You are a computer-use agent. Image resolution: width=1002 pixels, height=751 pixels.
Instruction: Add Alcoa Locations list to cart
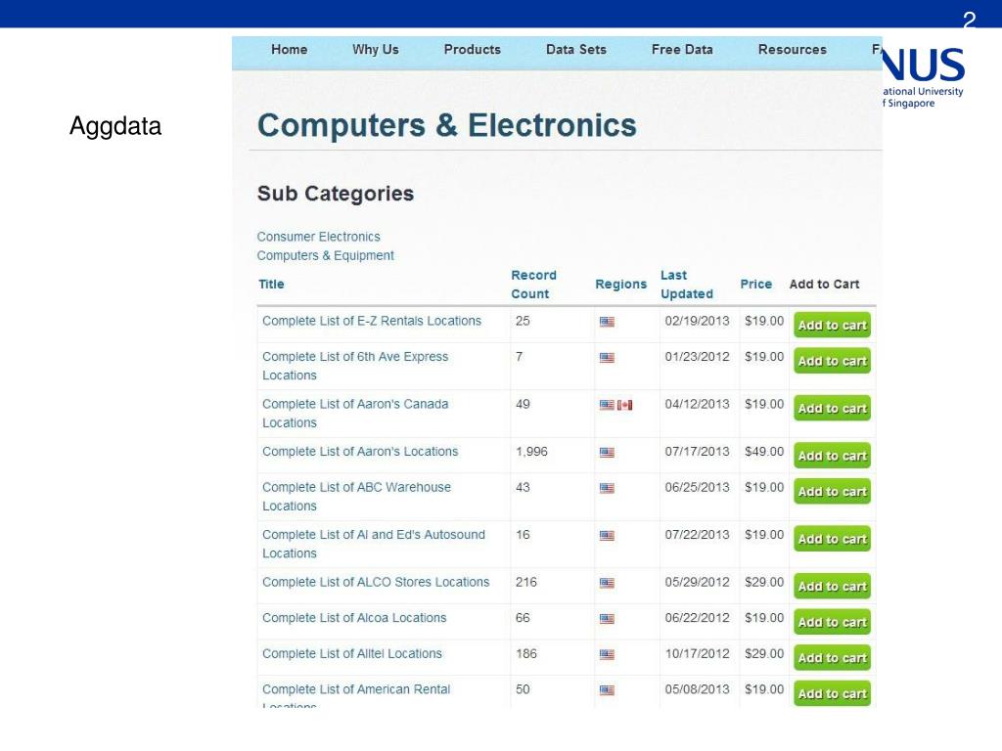[x=832, y=621]
